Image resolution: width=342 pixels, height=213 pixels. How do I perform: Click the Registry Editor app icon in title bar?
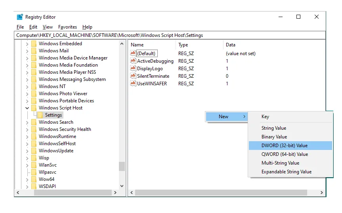tap(20, 17)
